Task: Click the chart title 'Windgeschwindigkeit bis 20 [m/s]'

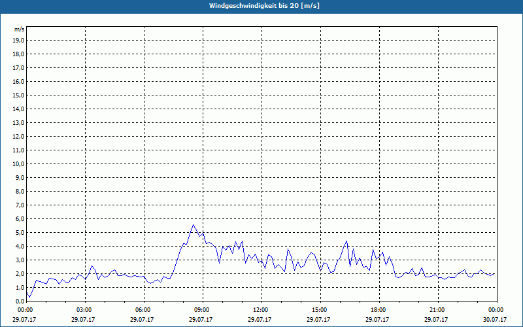Action: (264, 6)
